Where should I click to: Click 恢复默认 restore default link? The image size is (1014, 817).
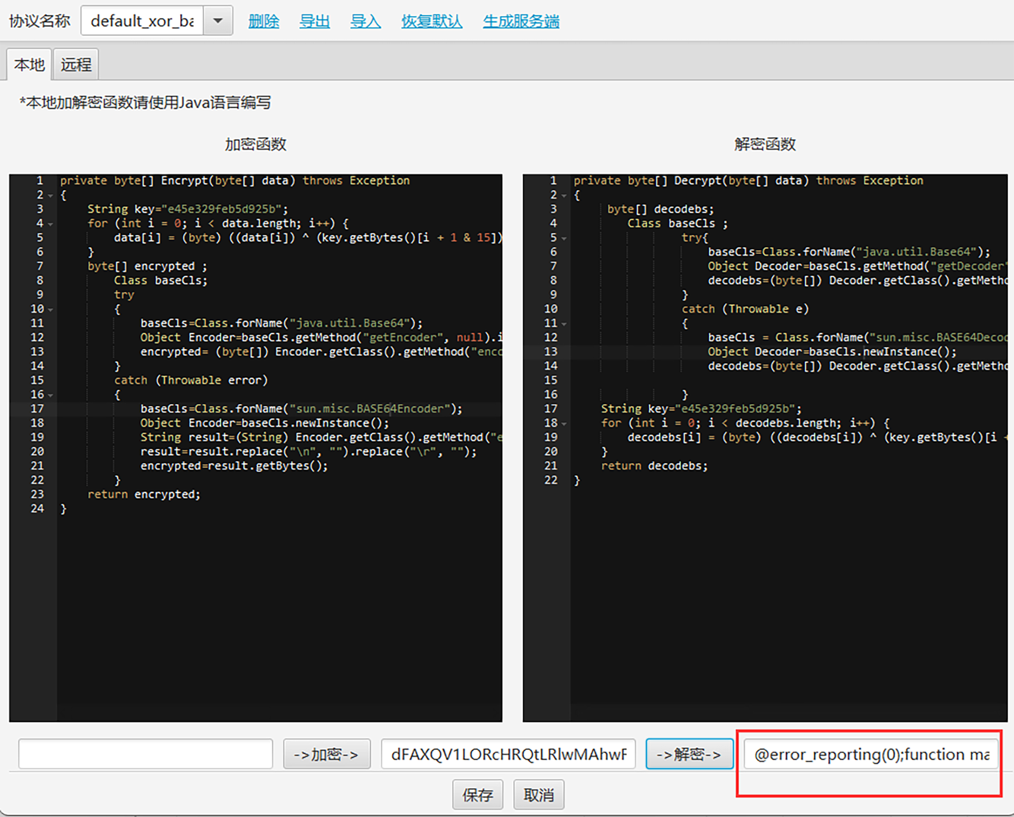pyautogui.click(x=431, y=21)
